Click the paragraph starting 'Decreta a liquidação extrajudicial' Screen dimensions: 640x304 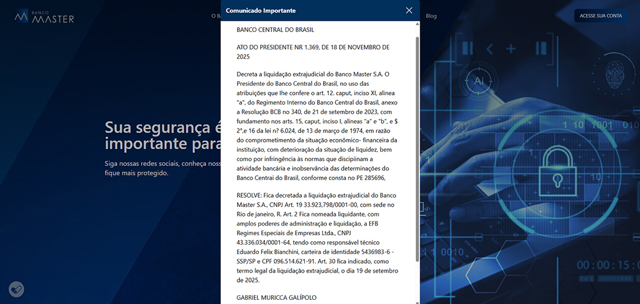pos(316,126)
